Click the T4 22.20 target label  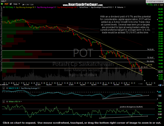[150, 49]
